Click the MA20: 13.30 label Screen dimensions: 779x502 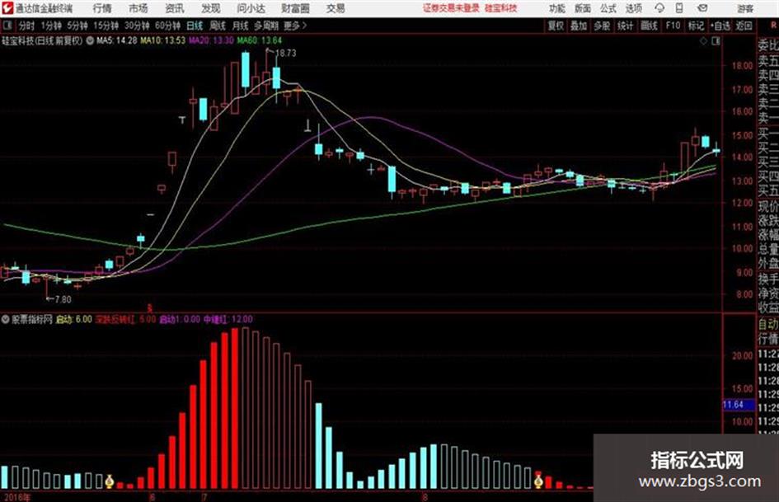pyautogui.click(x=211, y=40)
